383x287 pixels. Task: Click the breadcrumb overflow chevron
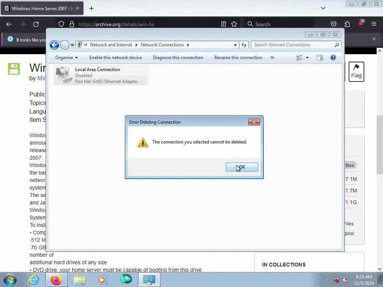point(86,45)
